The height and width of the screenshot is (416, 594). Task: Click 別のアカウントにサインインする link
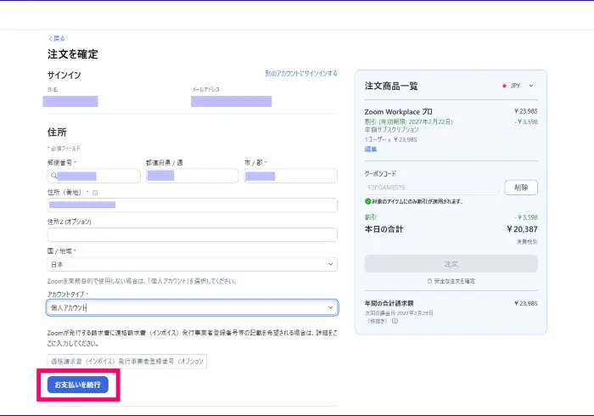(x=301, y=74)
